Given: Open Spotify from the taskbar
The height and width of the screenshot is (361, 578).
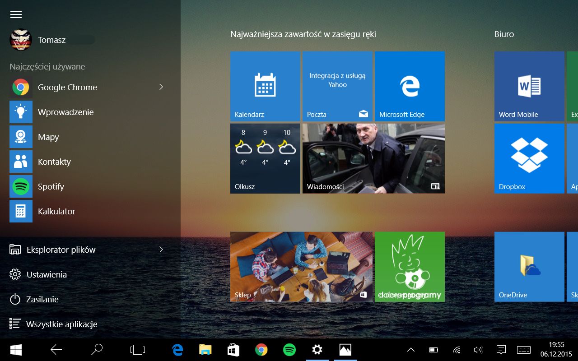Looking at the screenshot, I should (289, 350).
